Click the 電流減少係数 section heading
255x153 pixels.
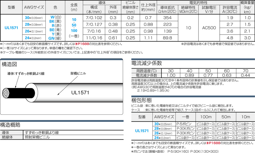pos(147,63)
